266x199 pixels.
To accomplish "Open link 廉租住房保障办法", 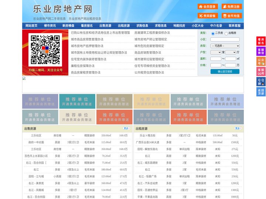I will [x=83, y=66].
